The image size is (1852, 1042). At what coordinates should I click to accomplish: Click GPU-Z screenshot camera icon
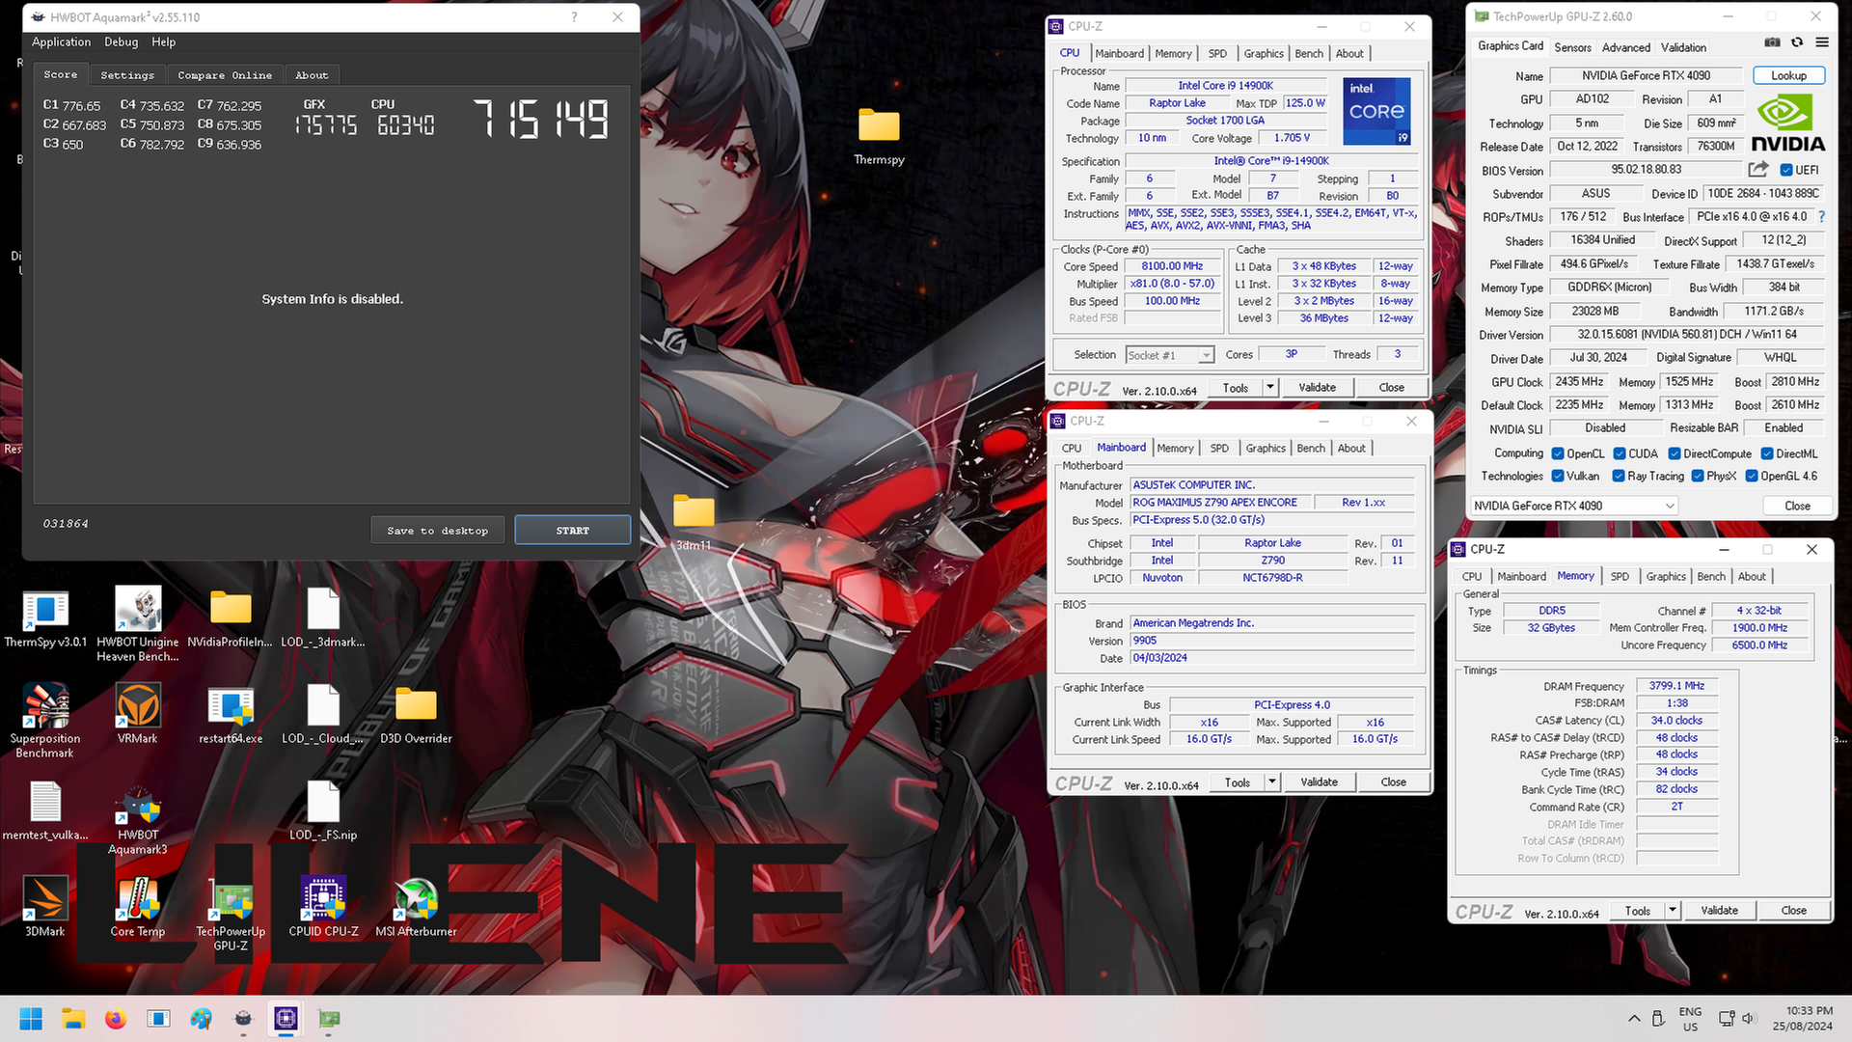coord(1772,42)
